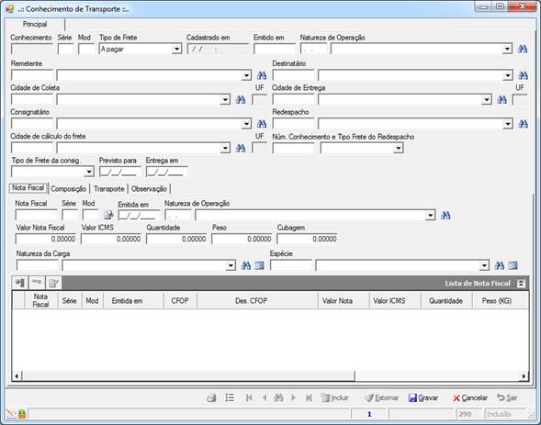Switch to the Composição tab

coord(69,188)
